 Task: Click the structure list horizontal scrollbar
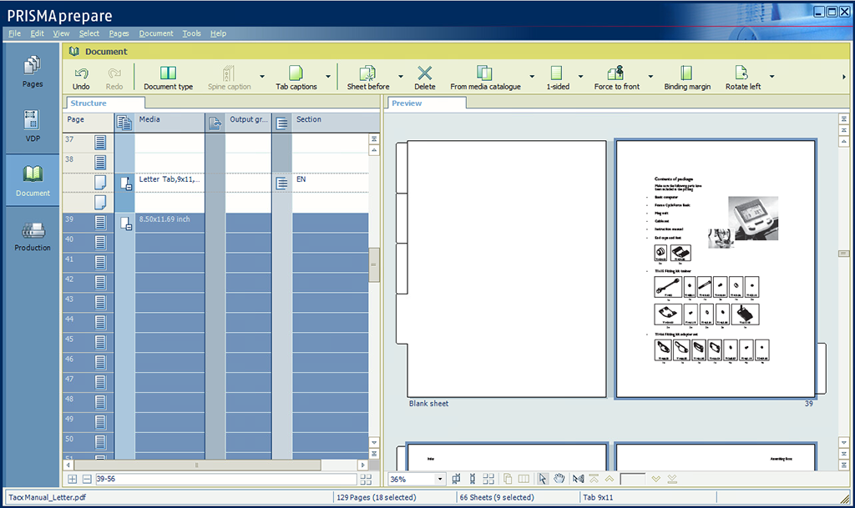[197, 465]
